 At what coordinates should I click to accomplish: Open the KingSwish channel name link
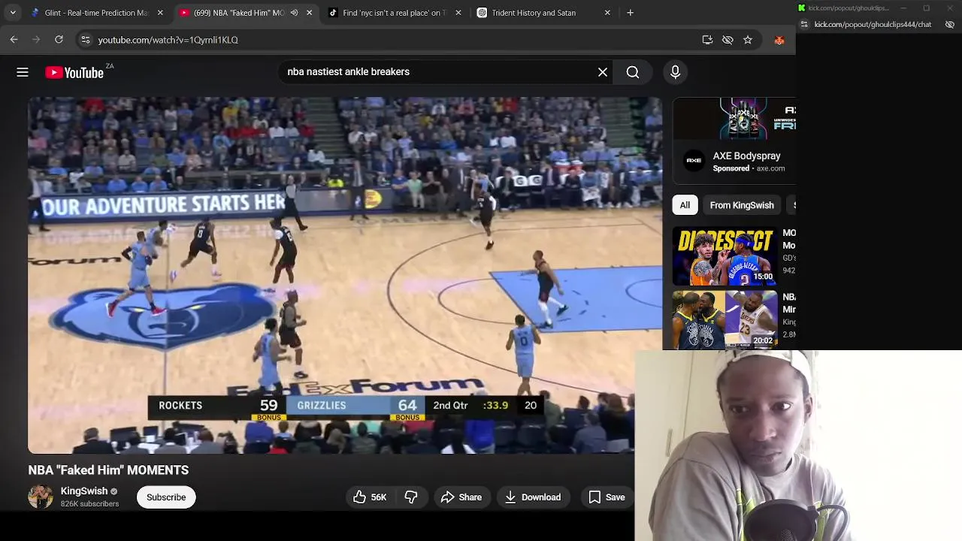click(84, 491)
